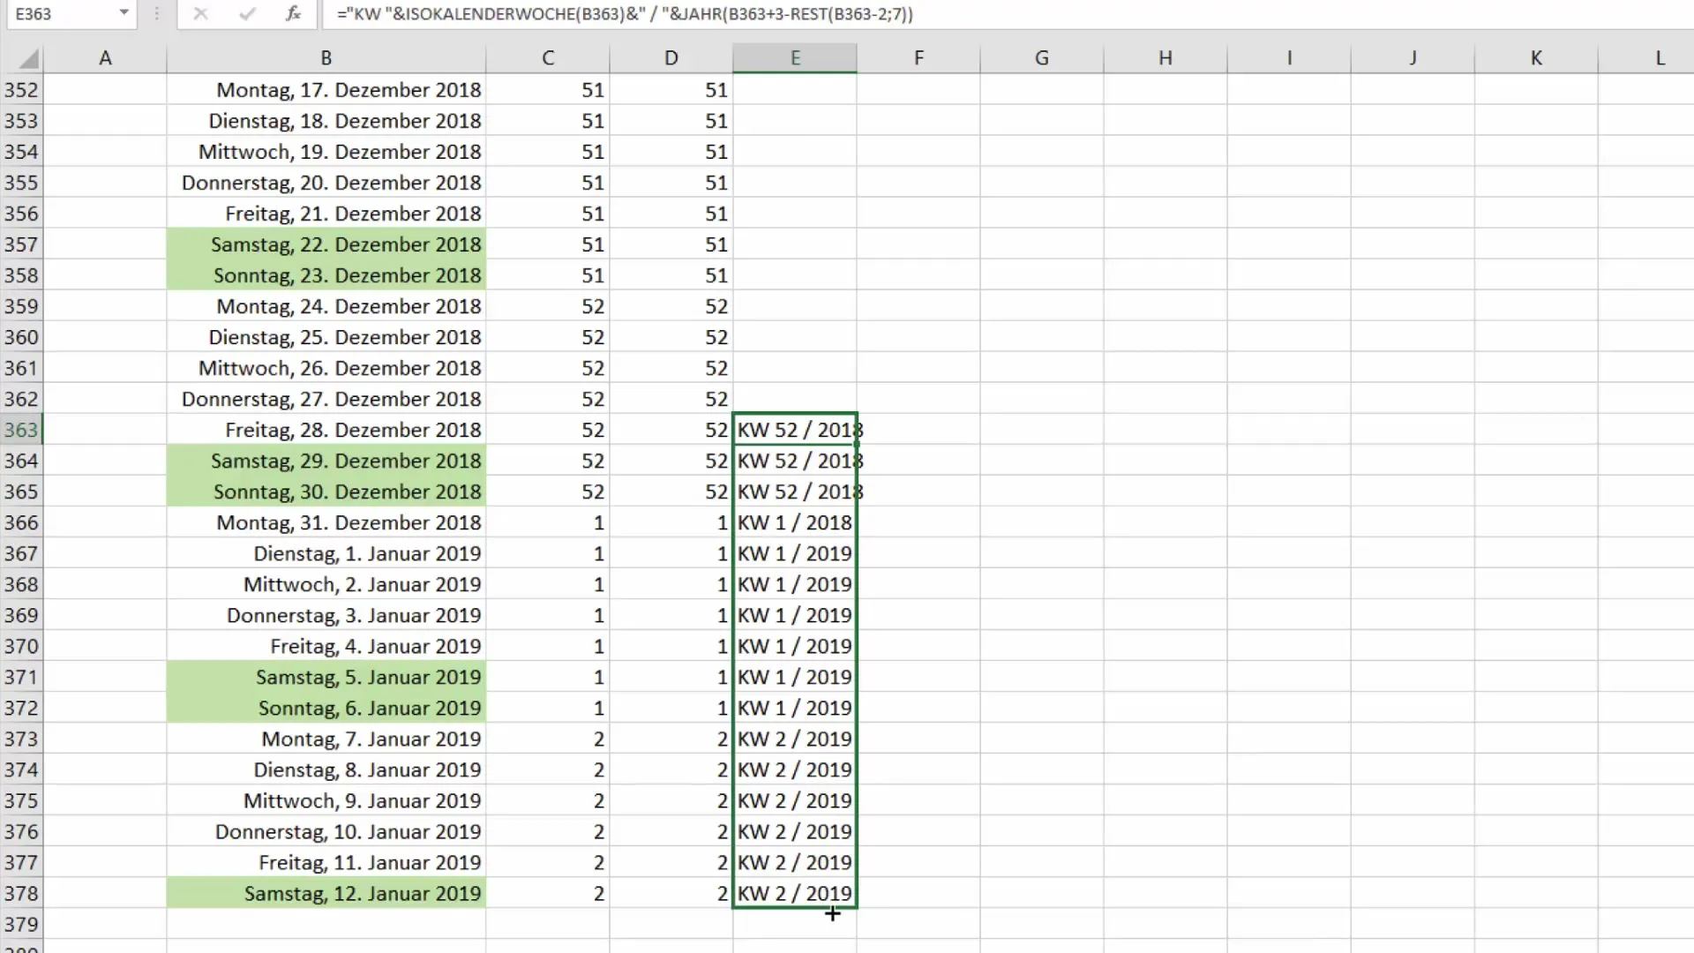Viewport: 1694px width, 953px height.
Task: Select column C header
Action: tap(548, 58)
